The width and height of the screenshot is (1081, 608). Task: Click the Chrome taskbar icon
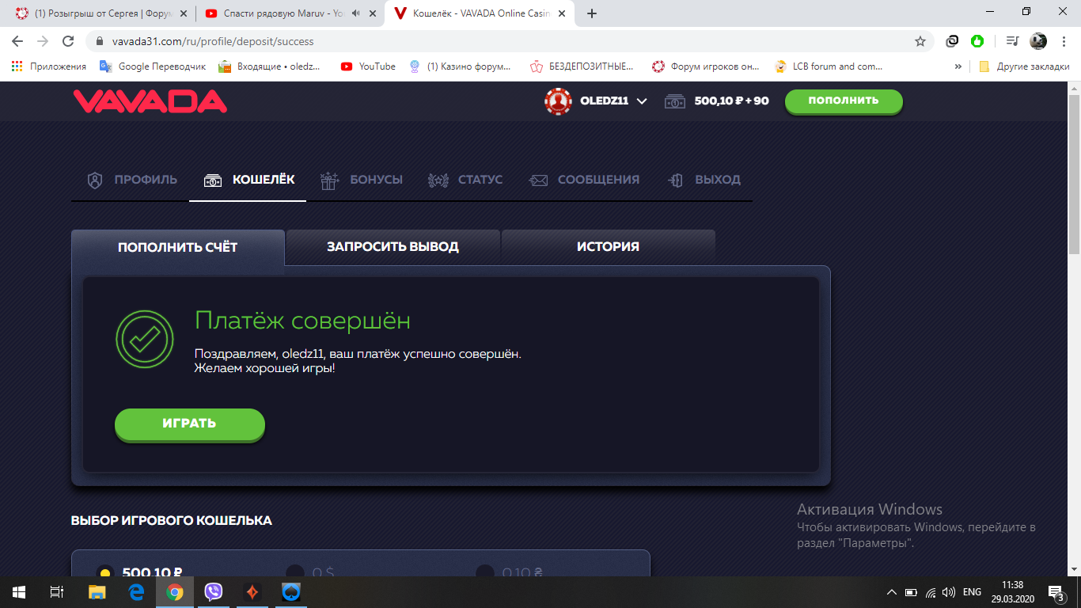click(x=175, y=592)
